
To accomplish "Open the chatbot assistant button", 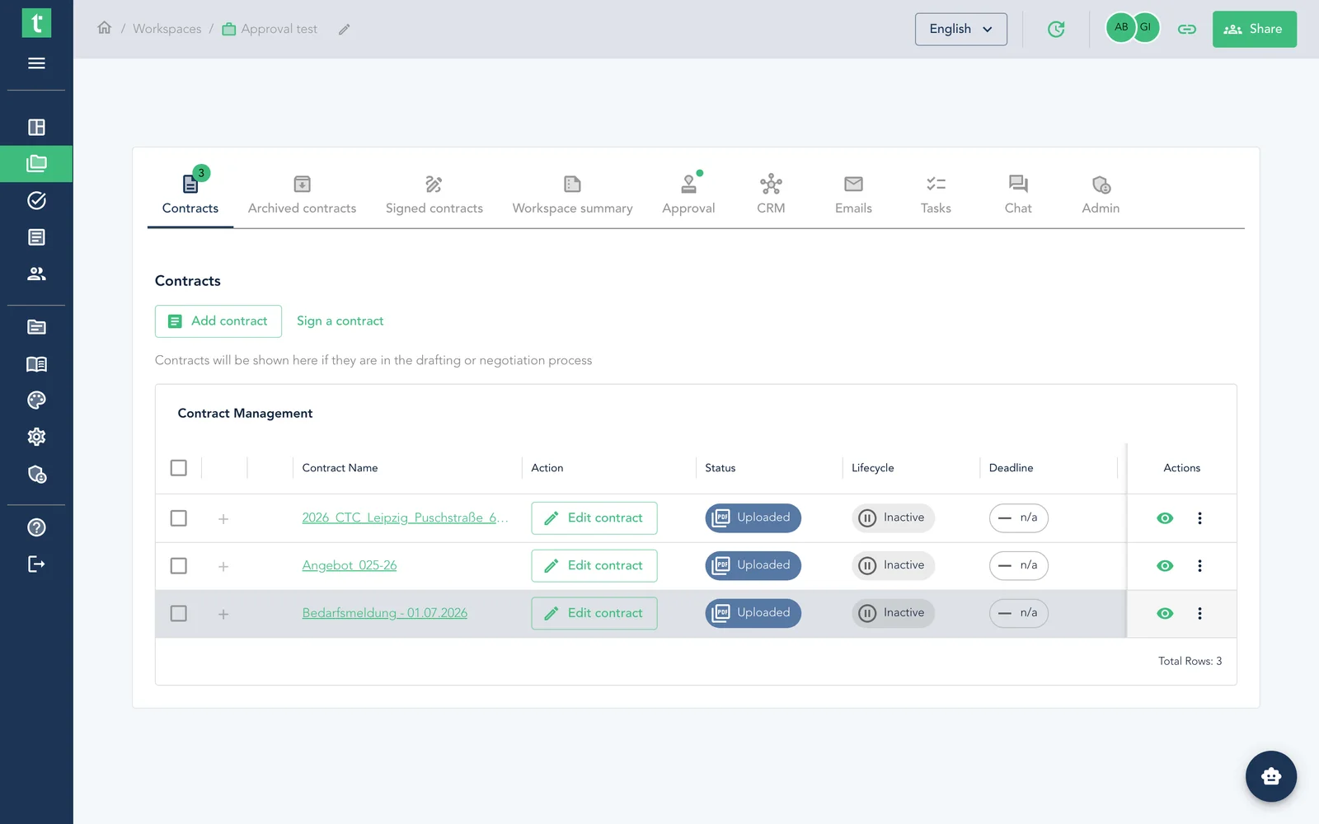I will pos(1271,776).
